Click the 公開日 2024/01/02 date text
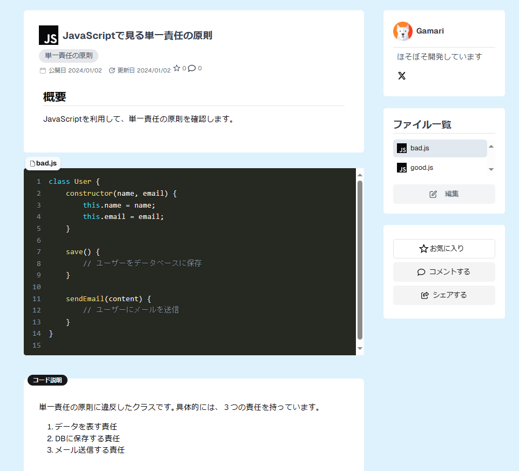 [75, 71]
